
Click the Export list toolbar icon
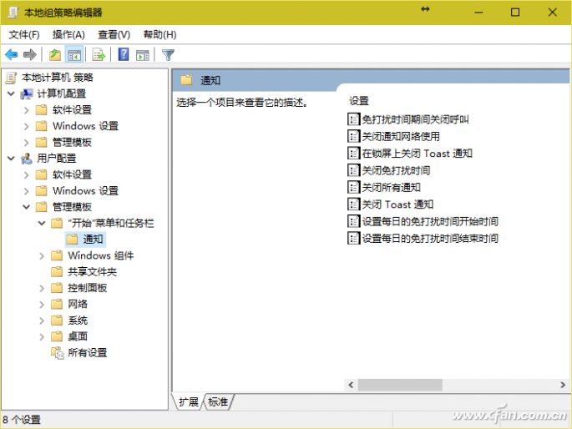(x=99, y=55)
